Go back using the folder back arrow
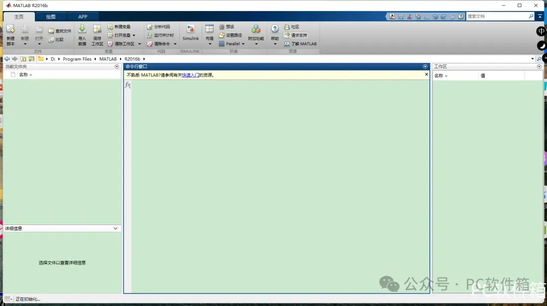Screen dimensions: 547x306 click(7, 59)
